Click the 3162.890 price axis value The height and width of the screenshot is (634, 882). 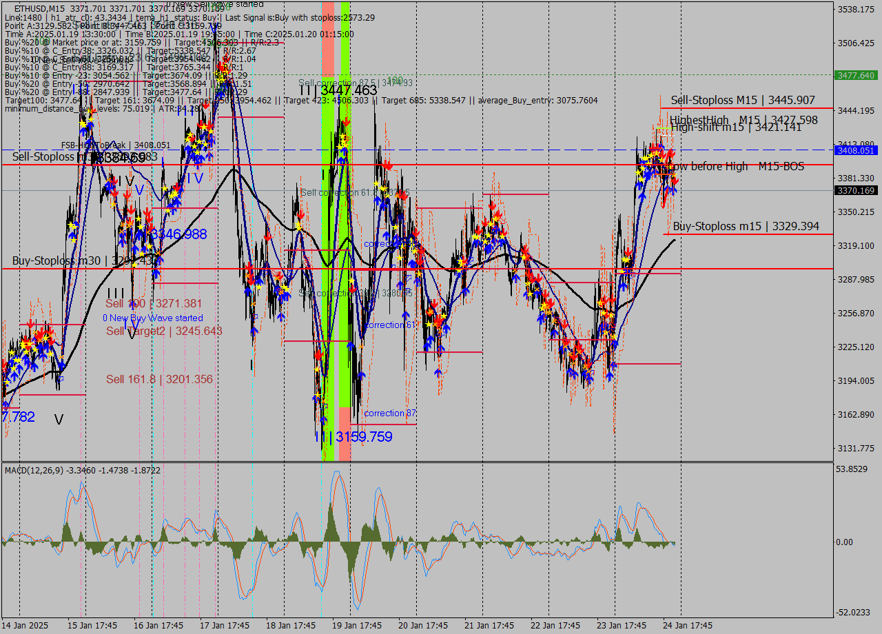855,415
